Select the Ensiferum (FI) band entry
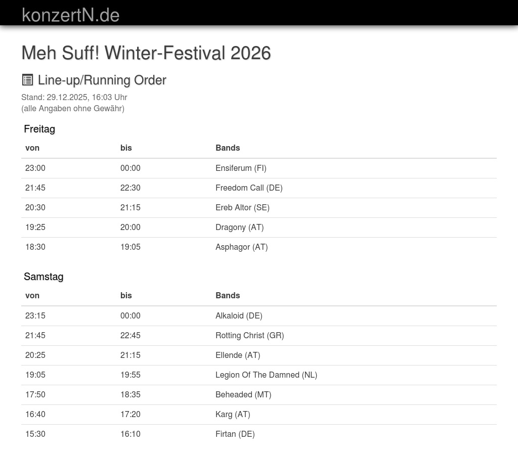The image size is (518, 454). click(x=241, y=168)
